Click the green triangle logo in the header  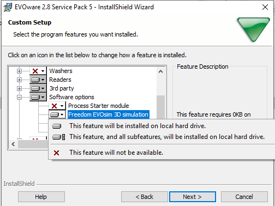coord(254,29)
